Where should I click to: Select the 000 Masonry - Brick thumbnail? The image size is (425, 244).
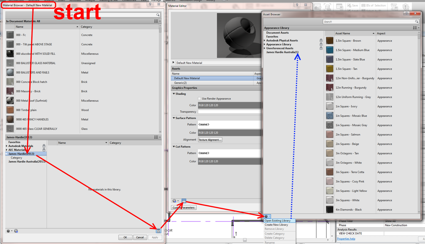point(10,91)
